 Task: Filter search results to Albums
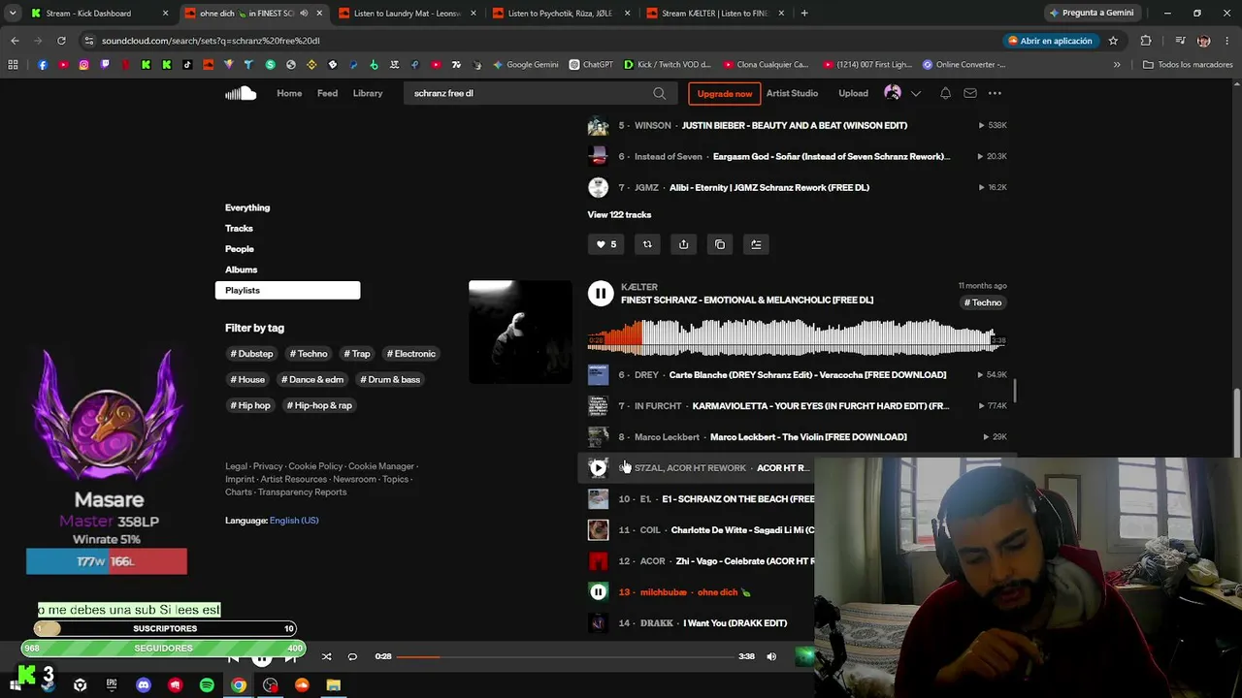point(241,270)
